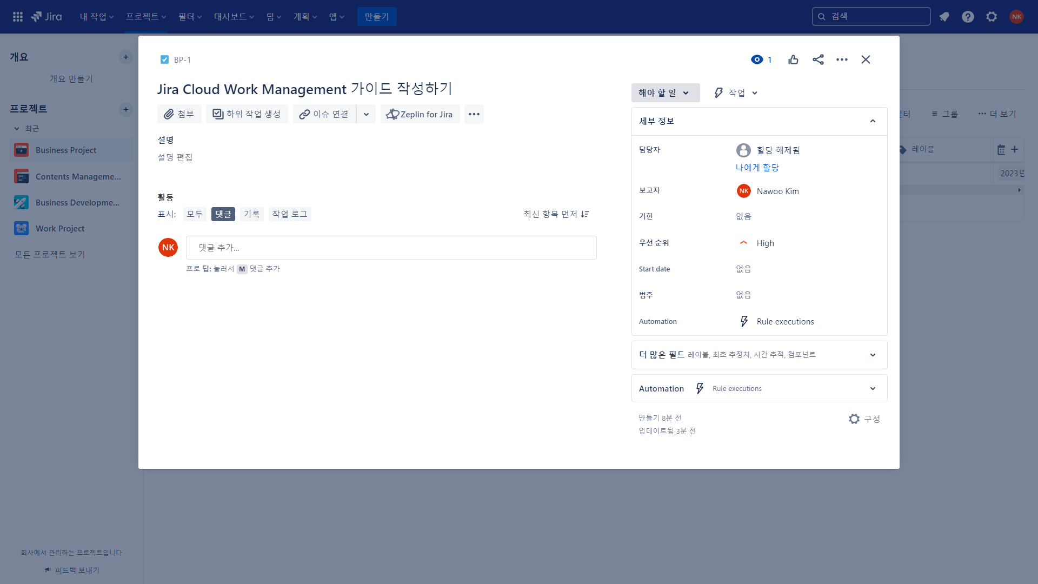Screen dimensions: 1038x584
Task: Click the calendar icon in background header
Action: point(1001,150)
